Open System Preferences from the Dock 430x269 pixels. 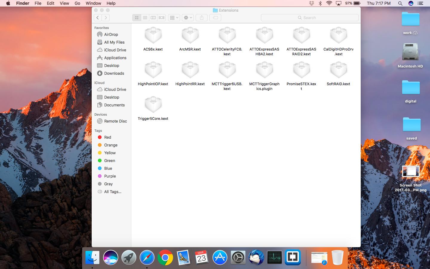click(238, 257)
